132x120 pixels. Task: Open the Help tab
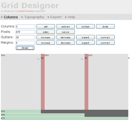pos(71,17)
